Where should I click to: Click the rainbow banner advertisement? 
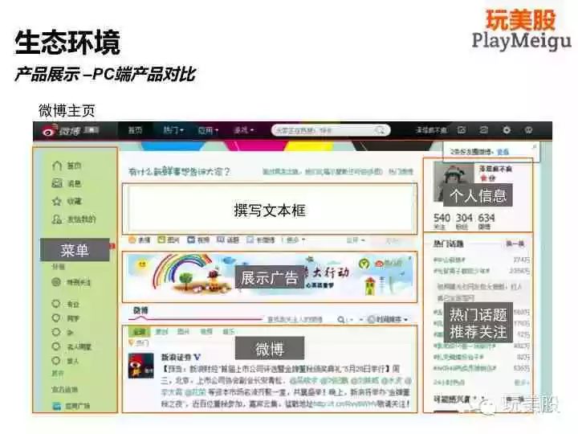270,276
